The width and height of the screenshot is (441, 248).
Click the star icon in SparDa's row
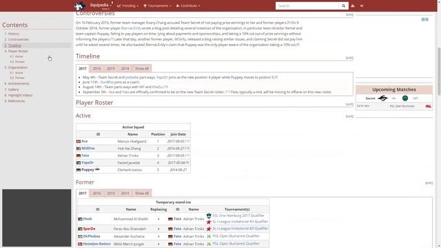(209, 229)
